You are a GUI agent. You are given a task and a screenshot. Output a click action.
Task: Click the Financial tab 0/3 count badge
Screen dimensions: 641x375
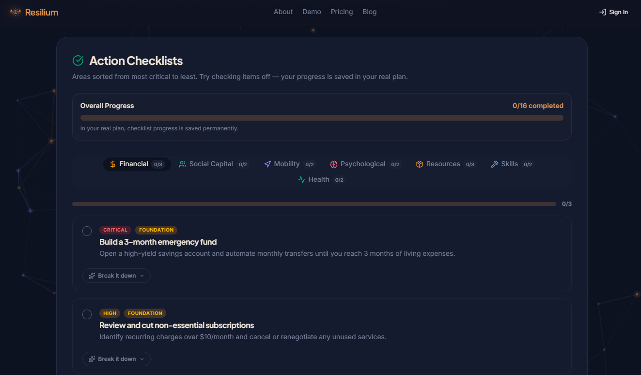click(158, 164)
